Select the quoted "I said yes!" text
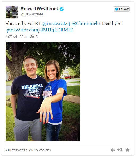 [112, 24]
